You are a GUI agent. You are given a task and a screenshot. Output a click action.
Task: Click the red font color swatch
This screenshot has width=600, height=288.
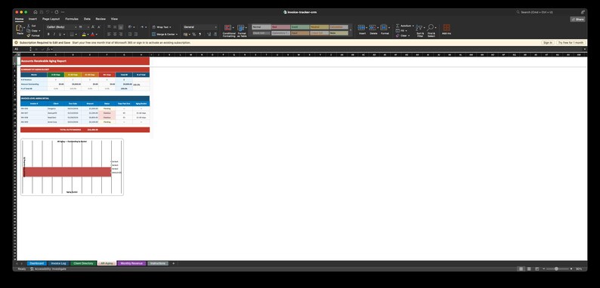(93, 35)
